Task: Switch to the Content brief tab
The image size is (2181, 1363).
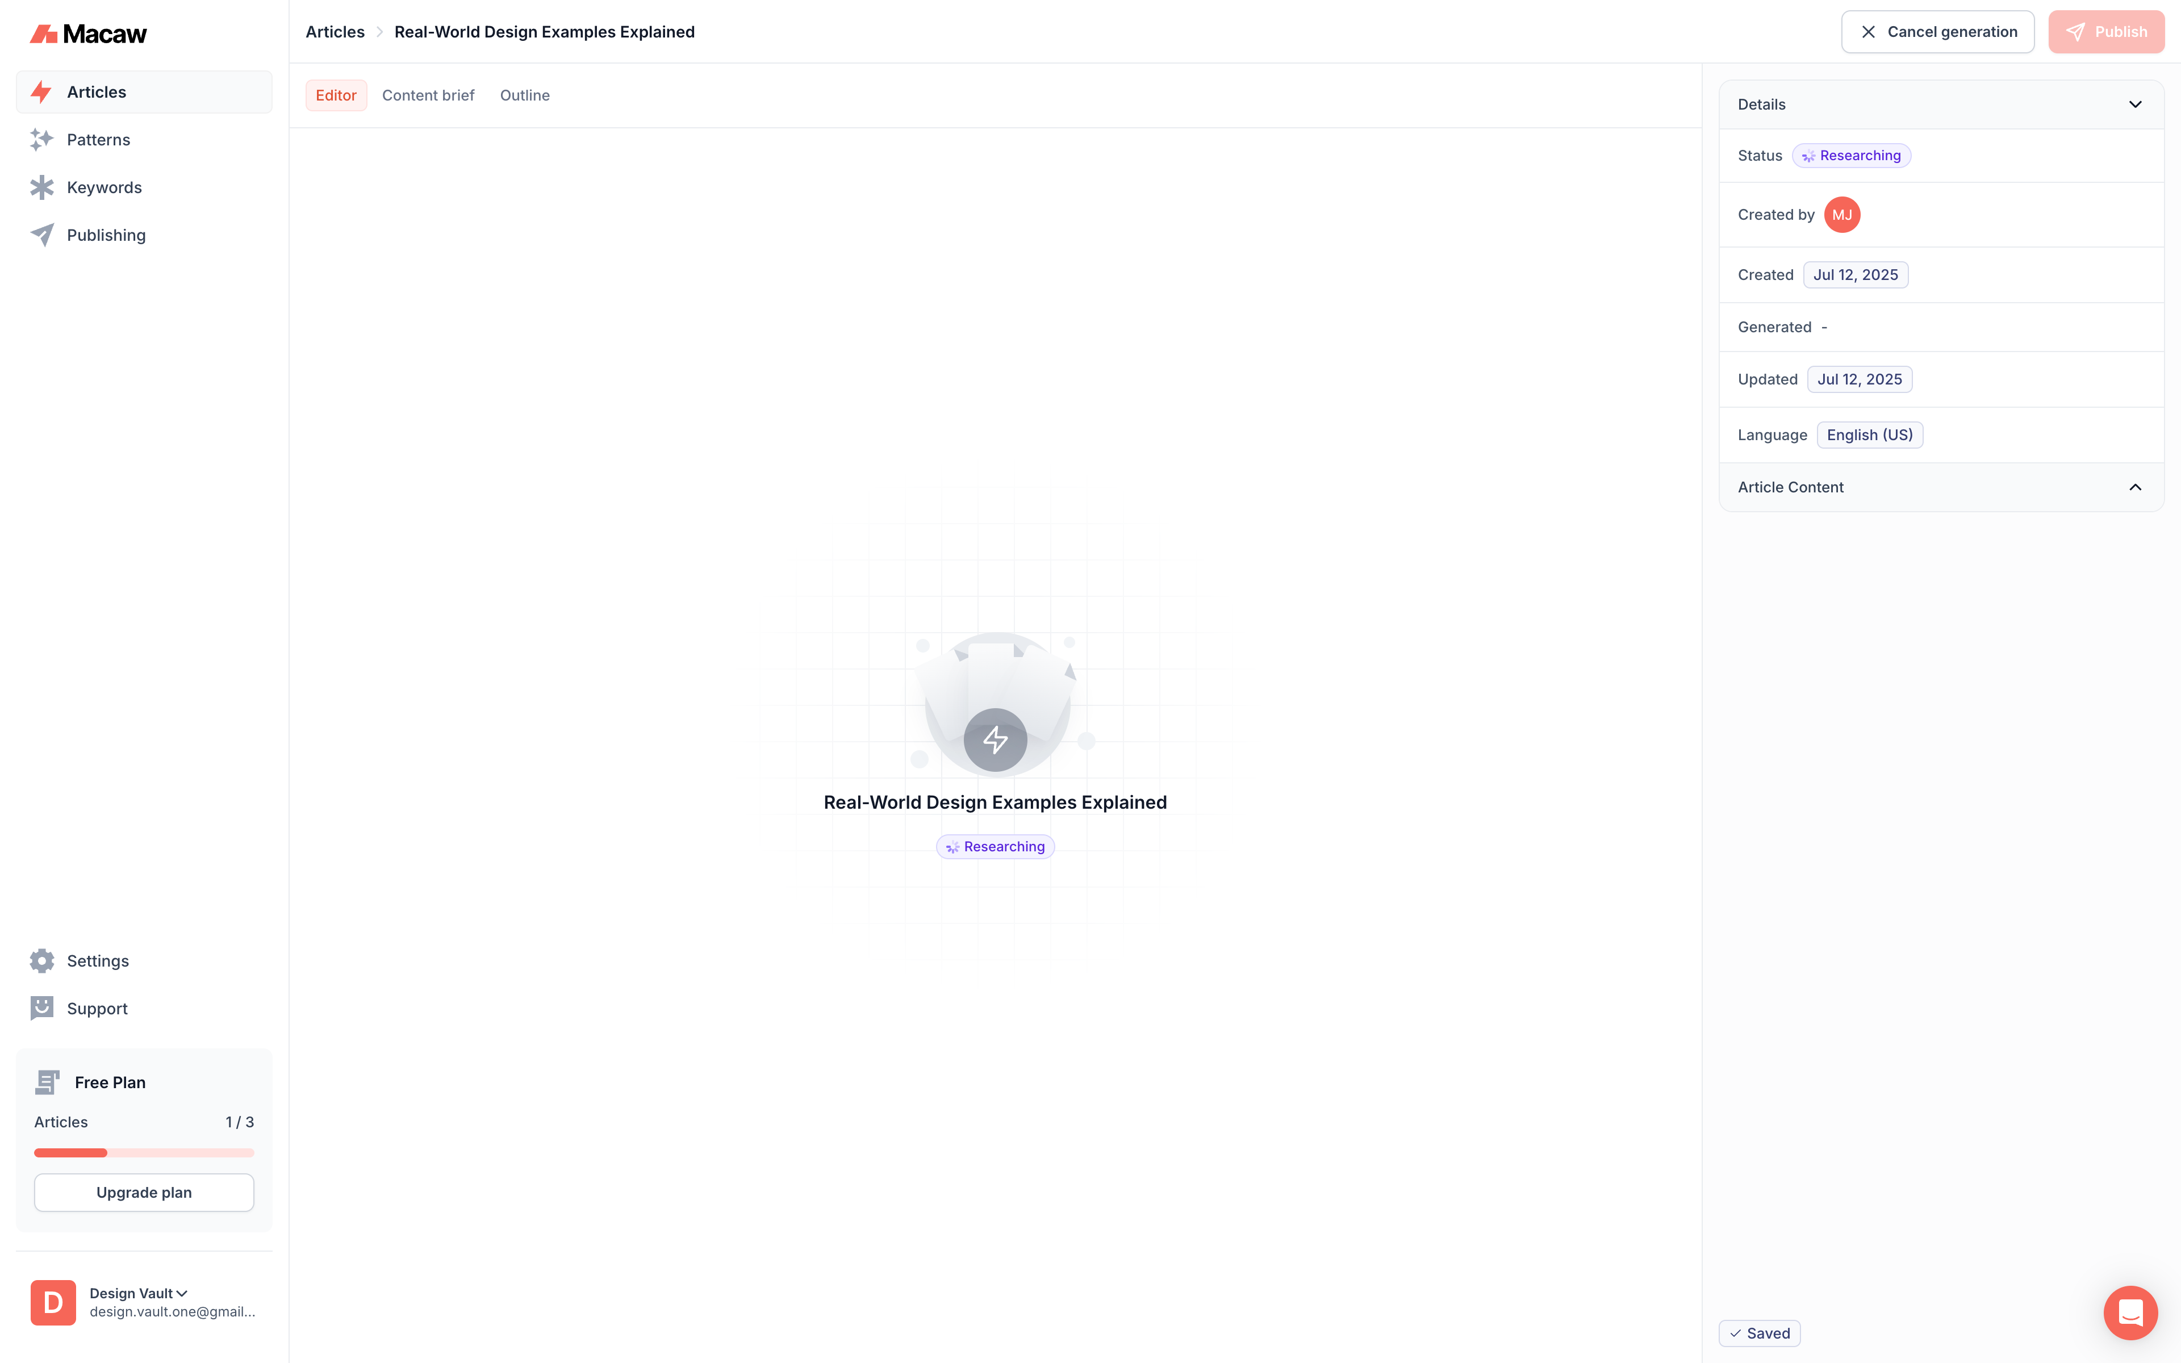Action: click(x=428, y=95)
